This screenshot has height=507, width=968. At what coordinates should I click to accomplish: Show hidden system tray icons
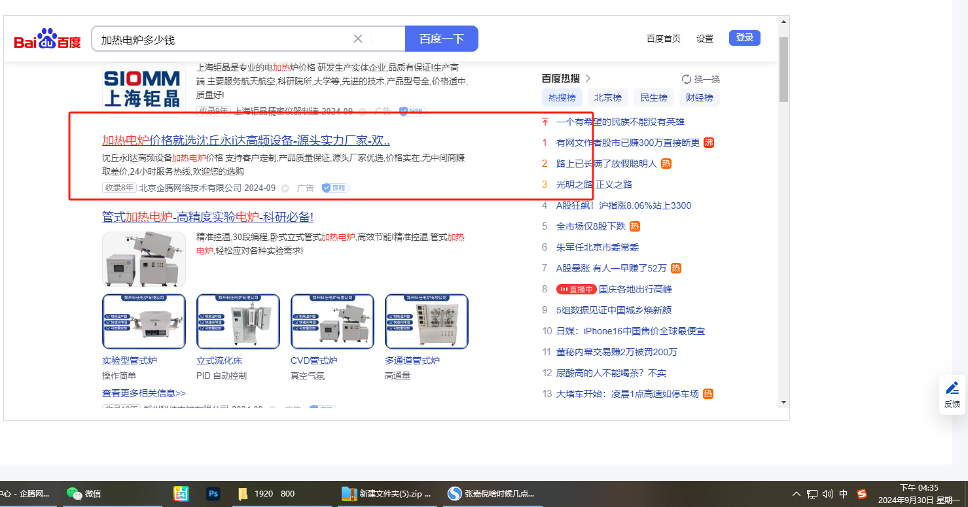[x=796, y=494]
